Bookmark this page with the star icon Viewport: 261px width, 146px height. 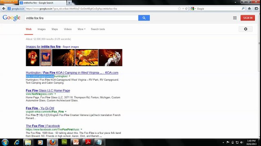click(179, 9)
